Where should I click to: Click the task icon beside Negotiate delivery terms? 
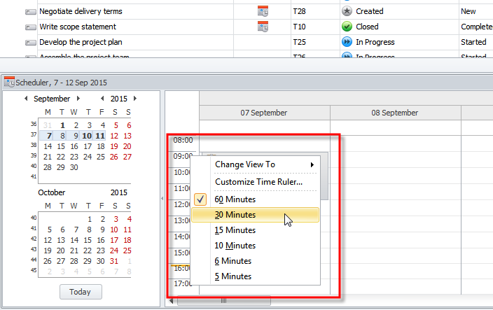30,12
